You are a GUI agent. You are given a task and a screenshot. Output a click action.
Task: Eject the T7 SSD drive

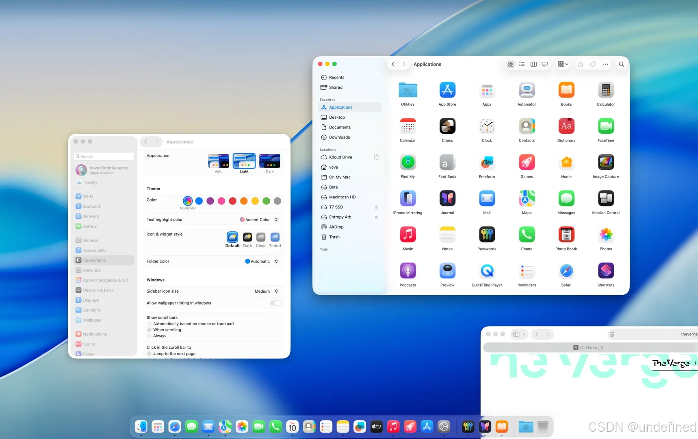click(x=376, y=207)
